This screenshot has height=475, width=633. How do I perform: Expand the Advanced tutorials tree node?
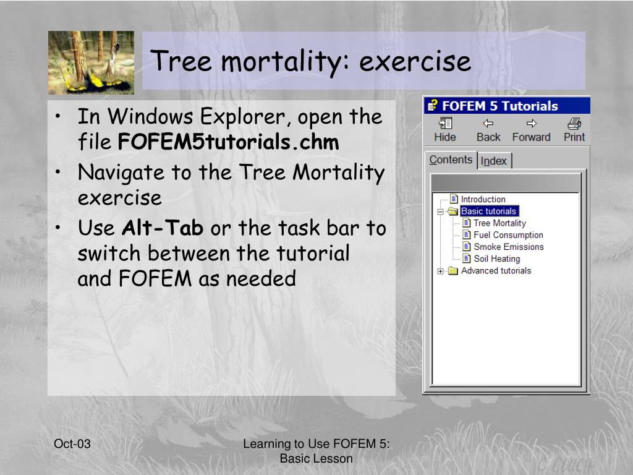pos(440,271)
